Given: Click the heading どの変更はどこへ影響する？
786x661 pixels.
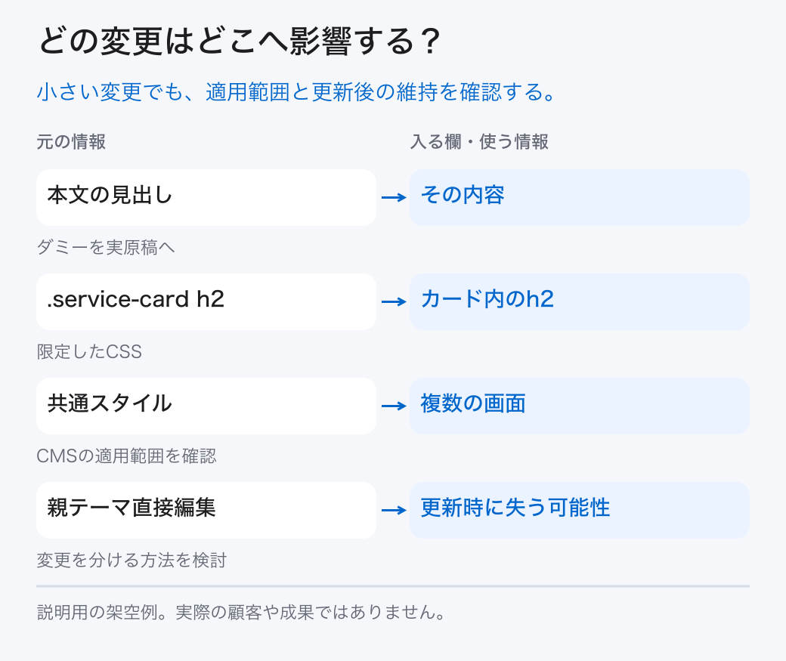Looking at the screenshot, I should tap(240, 41).
